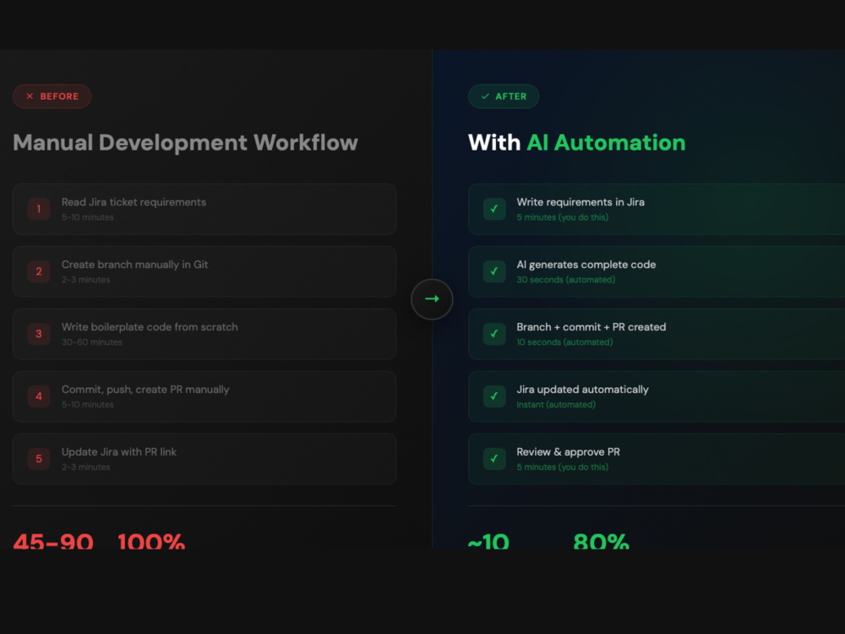Image resolution: width=845 pixels, height=634 pixels.
Task: Click the checkmark beside Jira updated automatically
Action: (x=494, y=396)
